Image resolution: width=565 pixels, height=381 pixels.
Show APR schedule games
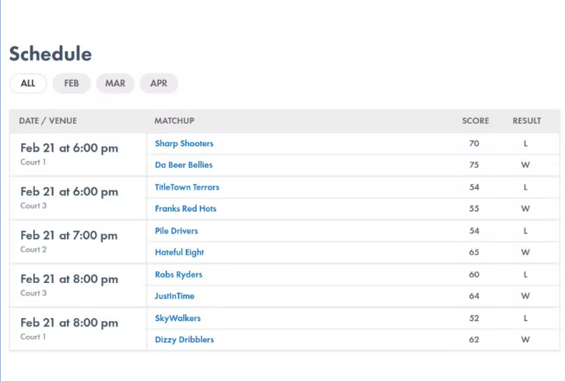click(x=159, y=83)
